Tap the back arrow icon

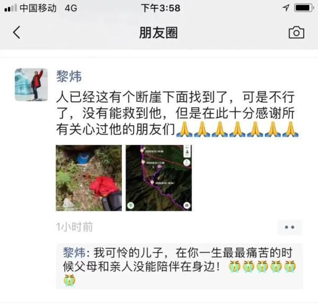[17, 32]
